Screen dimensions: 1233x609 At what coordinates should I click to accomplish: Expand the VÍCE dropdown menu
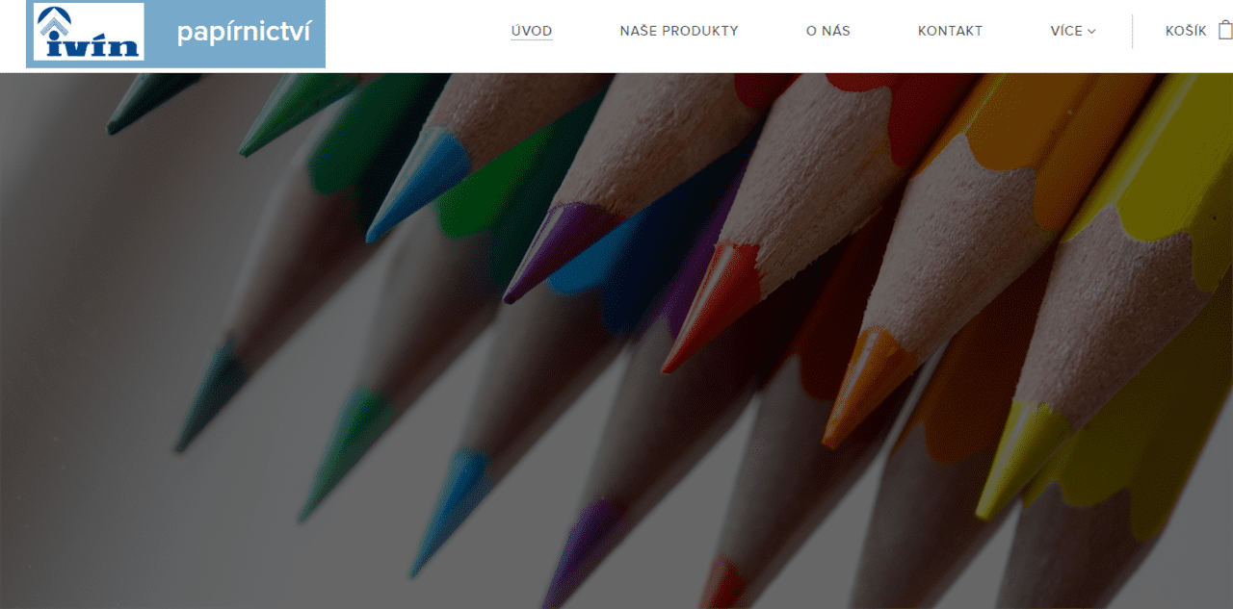click(1073, 31)
